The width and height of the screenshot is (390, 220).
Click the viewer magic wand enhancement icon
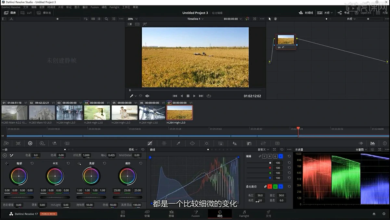145,24
